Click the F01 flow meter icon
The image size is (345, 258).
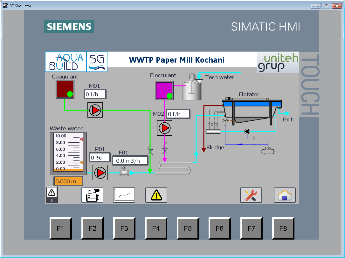pos(124,171)
